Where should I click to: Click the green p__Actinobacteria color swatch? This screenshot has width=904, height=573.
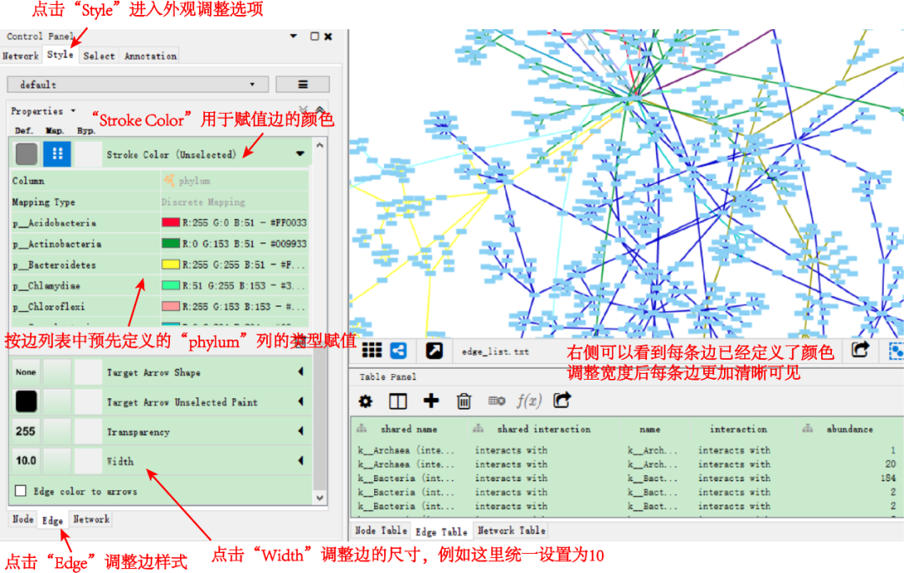pos(171,243)
